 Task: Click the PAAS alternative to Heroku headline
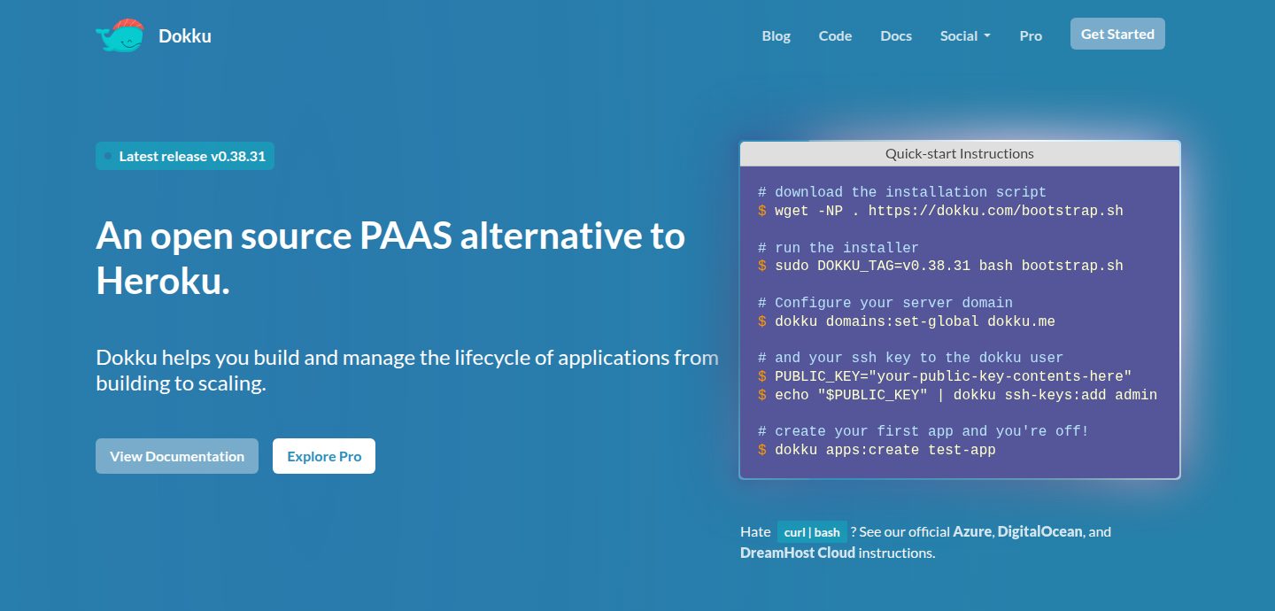click(x=390, y=259)
